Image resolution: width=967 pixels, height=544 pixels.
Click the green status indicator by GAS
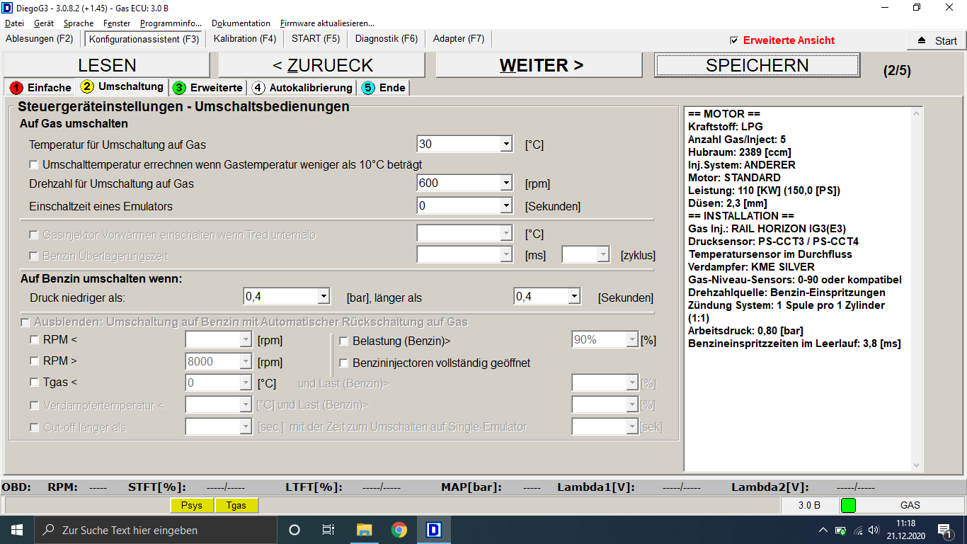pyautogui.click(x=848, y=505)
